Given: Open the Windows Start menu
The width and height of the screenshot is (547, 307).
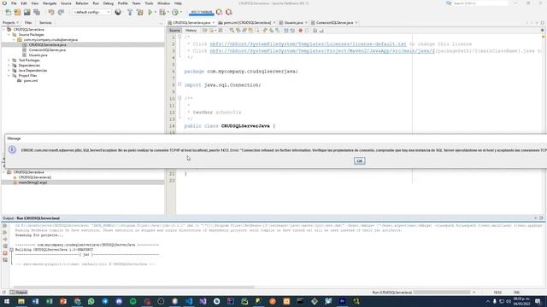Looking at the screenshot, I should click(7, 301).
